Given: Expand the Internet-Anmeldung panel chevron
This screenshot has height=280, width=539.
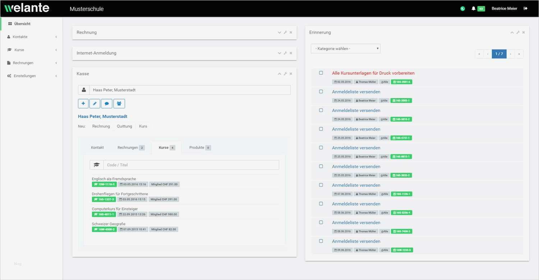Looking at the screenshot, I should 280,53.
